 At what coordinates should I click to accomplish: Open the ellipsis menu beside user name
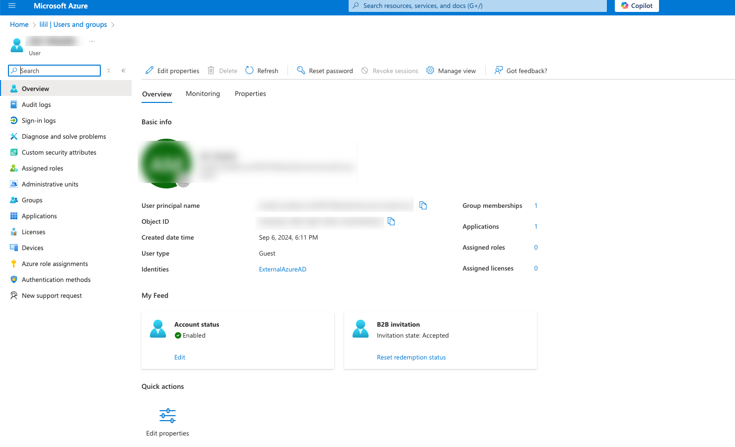point(92,41)
